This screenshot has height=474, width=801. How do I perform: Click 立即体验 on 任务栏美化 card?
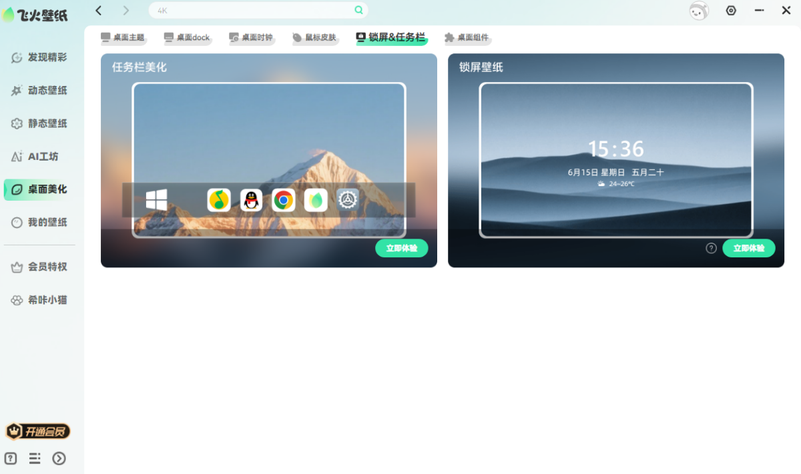402,248
